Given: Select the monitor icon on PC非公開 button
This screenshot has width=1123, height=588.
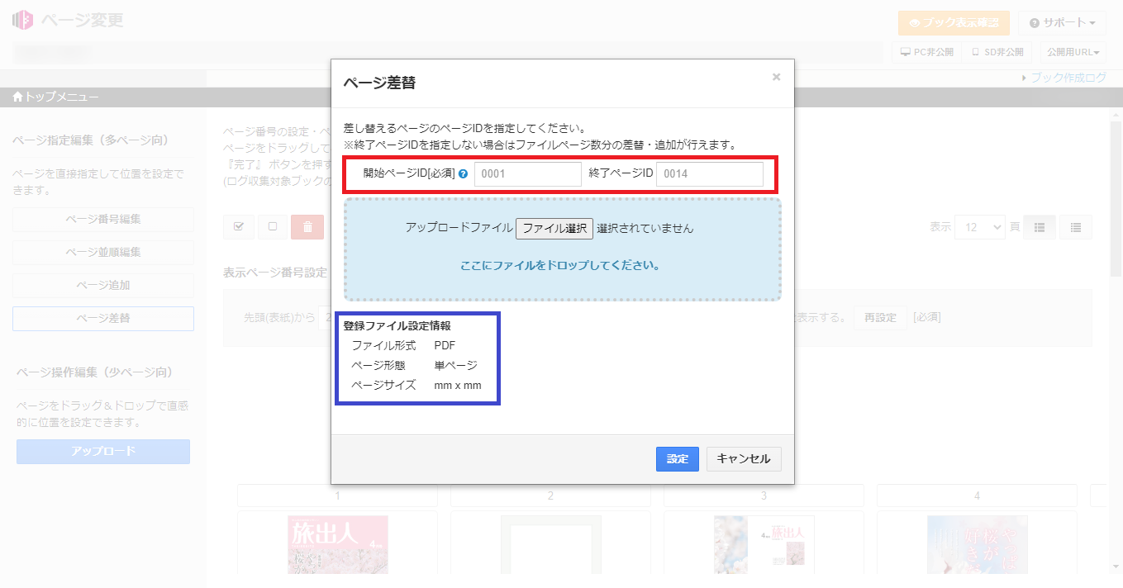Looking at the screenshot, I should click(x=906, y=51).
